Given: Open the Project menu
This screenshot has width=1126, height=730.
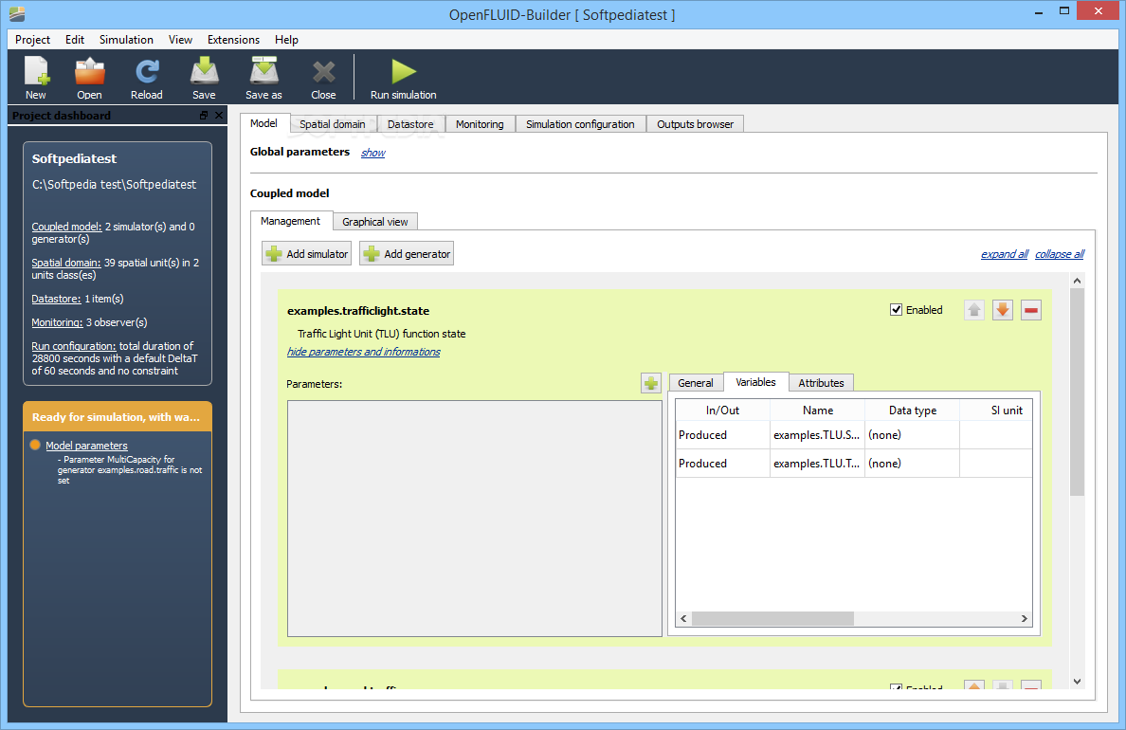Looking at the screenshot, I should (32, 40).
